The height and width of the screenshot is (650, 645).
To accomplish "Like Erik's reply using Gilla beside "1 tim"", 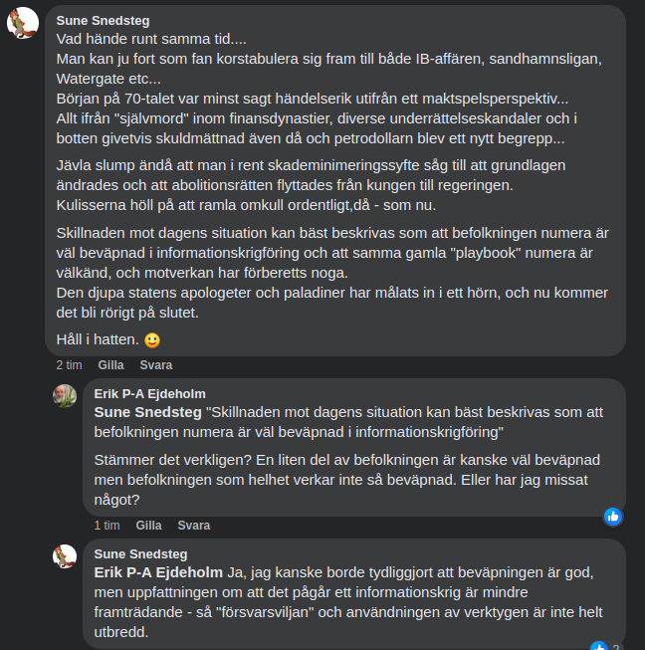I will (x=148, y=525).
